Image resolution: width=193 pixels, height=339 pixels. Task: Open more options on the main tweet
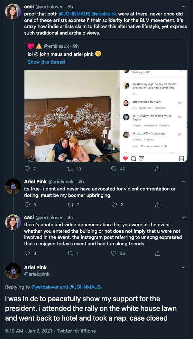[185, 268]
